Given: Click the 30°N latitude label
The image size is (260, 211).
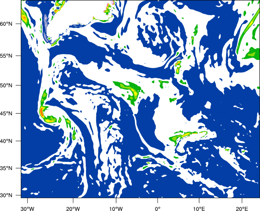Looking at the screenshot, I should click(6, 195).
